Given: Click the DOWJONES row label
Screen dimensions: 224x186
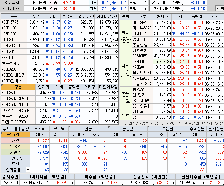Looking at the screenshot, I should pos(143,56).
